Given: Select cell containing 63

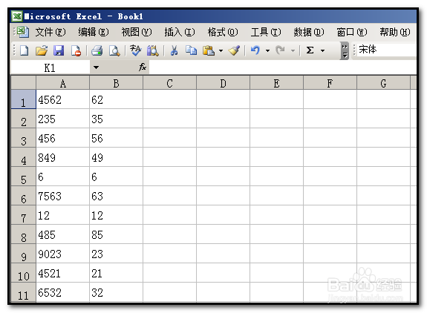Looking at the screenshot, I should (x=116, y=196).
